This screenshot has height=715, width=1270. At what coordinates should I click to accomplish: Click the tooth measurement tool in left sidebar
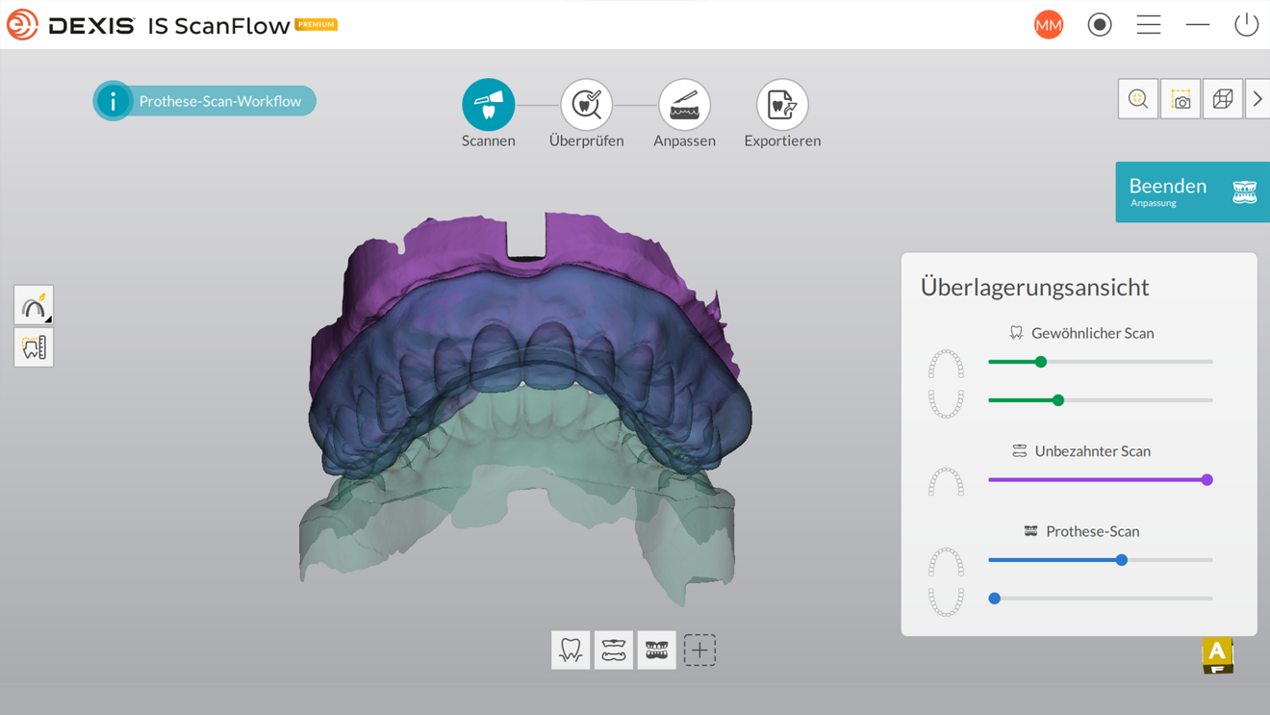point(34,347)
